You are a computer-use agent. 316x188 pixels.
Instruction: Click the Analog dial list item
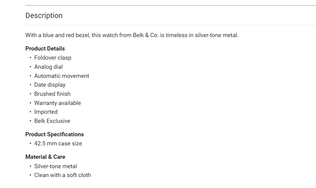(48, 67)
